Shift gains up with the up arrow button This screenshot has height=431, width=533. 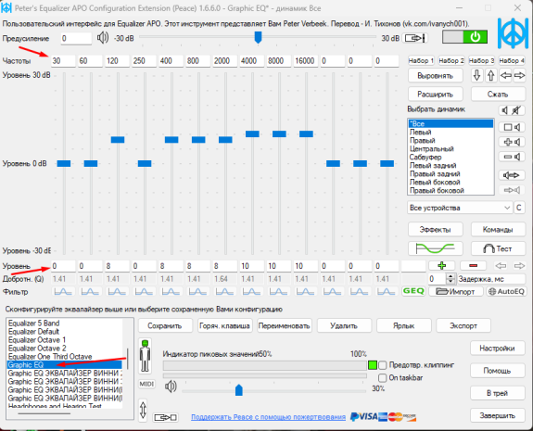click(x=490, y=75)
